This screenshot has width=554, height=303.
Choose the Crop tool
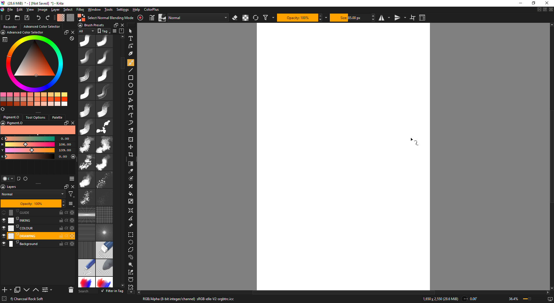point(131,154)
